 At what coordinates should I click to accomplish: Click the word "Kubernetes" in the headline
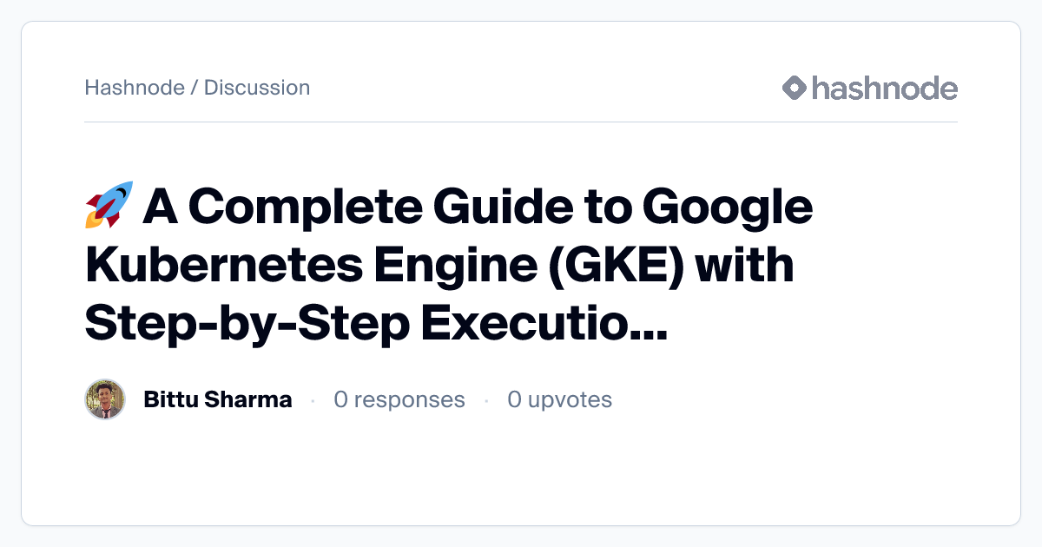(x=234, y=265)
